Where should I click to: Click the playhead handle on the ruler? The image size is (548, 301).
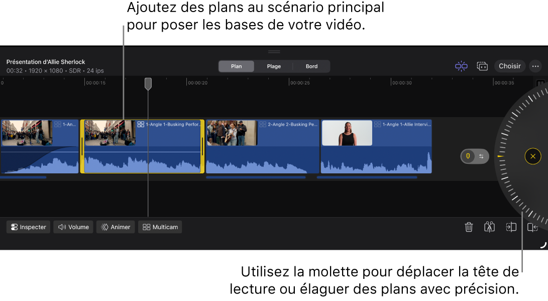tap(148, 83)
